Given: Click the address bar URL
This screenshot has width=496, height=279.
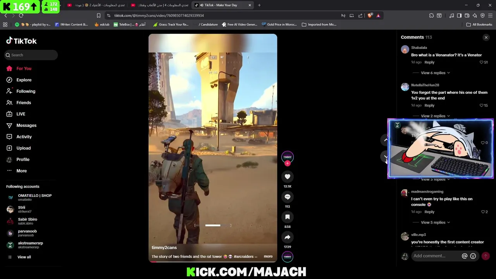Looking at the screenshot, I should pos(159,15).
